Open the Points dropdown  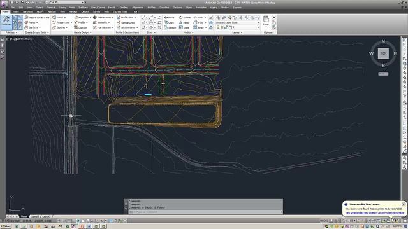(31, 23)
